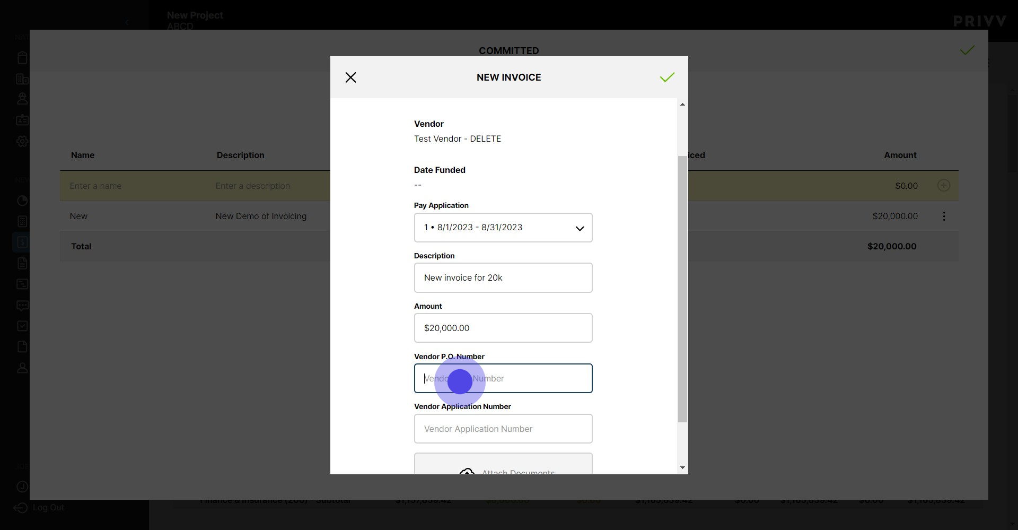Open the Pay Application dropdown
The width and height of the screenshot is (1018, 530).
503,228
